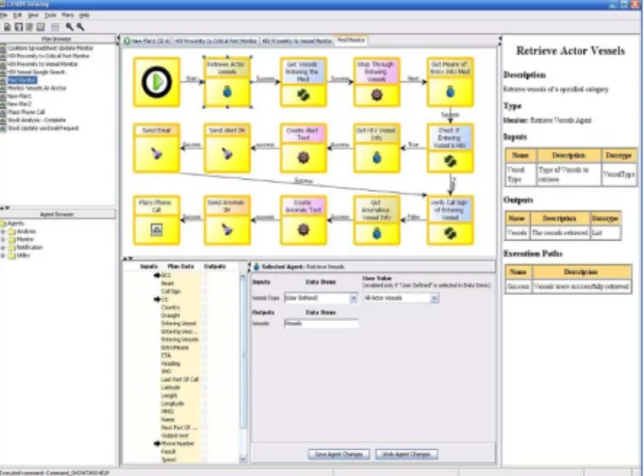Select highlighted Med Monitor plan in browser
Viewport: 644px width, 476px height.
22,80
